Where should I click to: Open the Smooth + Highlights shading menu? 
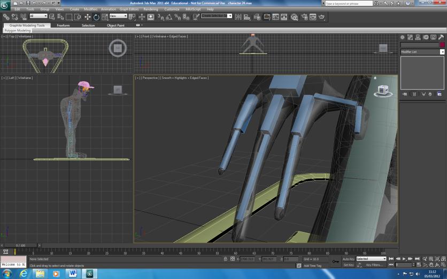185,78
